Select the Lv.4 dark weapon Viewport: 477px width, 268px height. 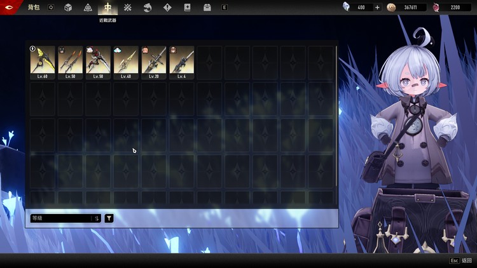tap(182, 62)
